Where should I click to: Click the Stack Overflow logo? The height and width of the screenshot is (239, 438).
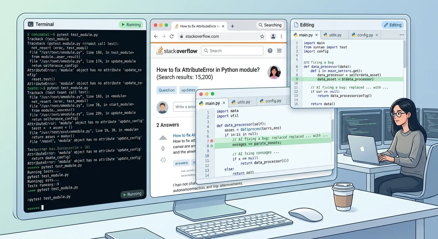[x=177, y=51]
